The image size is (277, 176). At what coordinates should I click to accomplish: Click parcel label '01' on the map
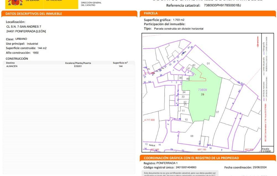208,64
